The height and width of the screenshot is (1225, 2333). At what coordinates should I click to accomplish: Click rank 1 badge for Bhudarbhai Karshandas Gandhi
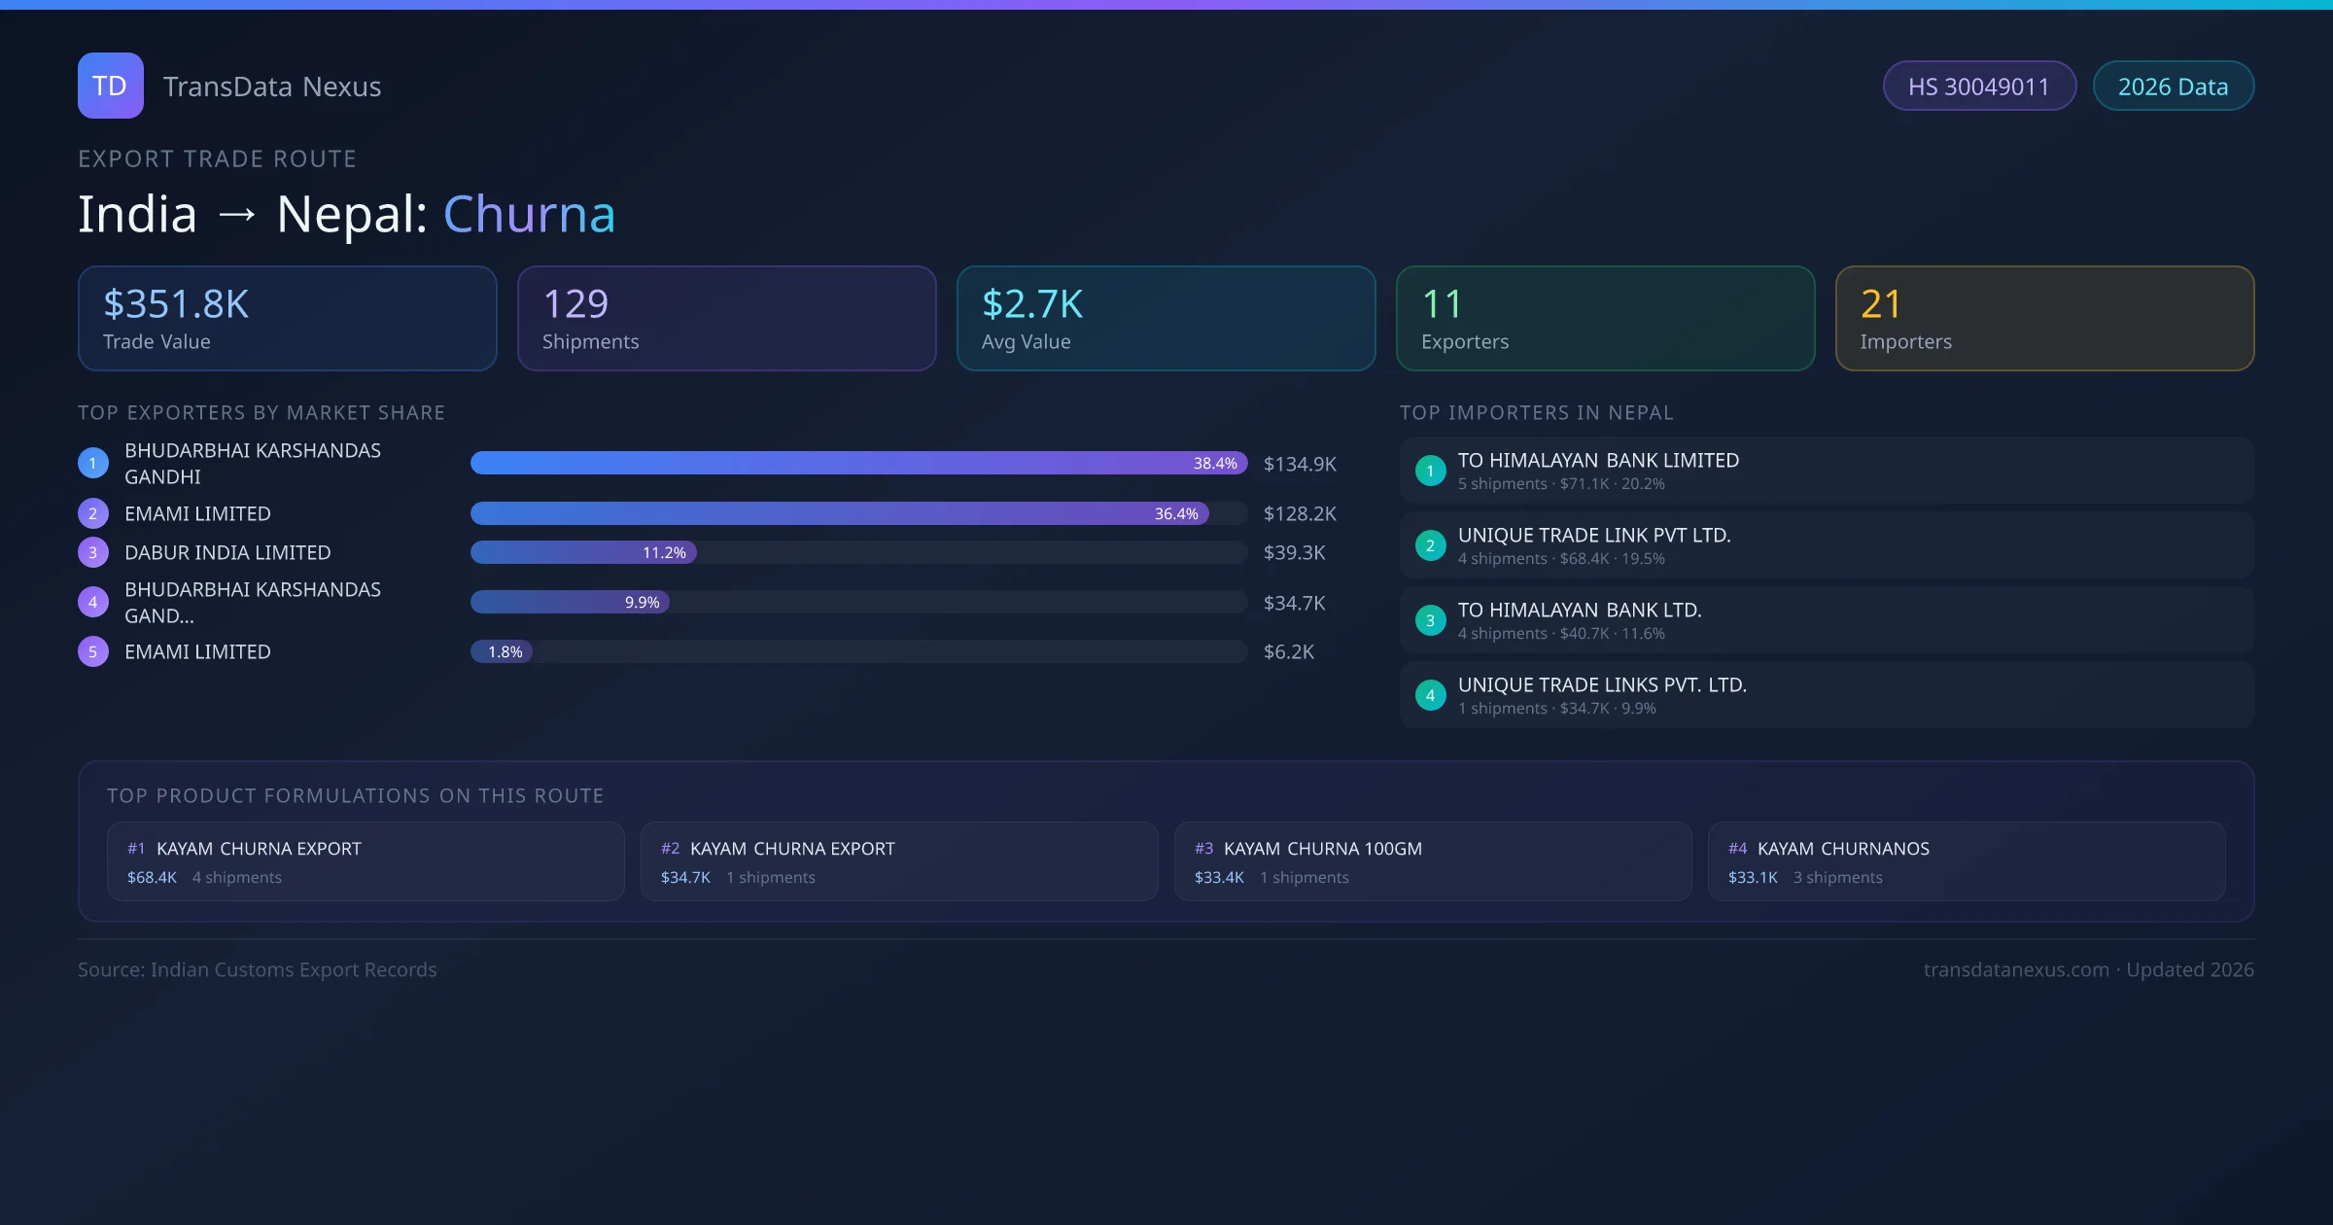click(x=92, y=463)
